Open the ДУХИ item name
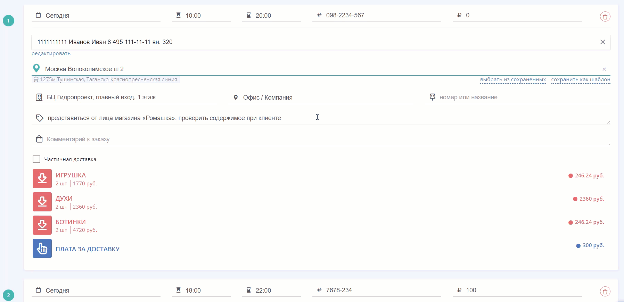Image resolution: width=624 pixels, height=302 pixels. coord(64,199)
